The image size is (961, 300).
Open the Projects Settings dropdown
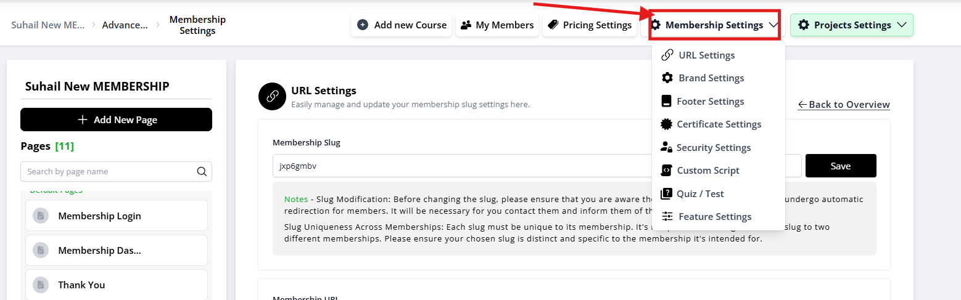click(x=851, y=25)
